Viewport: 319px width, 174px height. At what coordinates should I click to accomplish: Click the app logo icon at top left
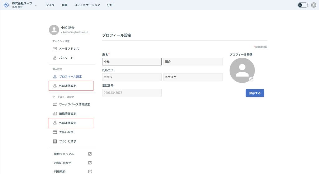(x=6, y=5)
